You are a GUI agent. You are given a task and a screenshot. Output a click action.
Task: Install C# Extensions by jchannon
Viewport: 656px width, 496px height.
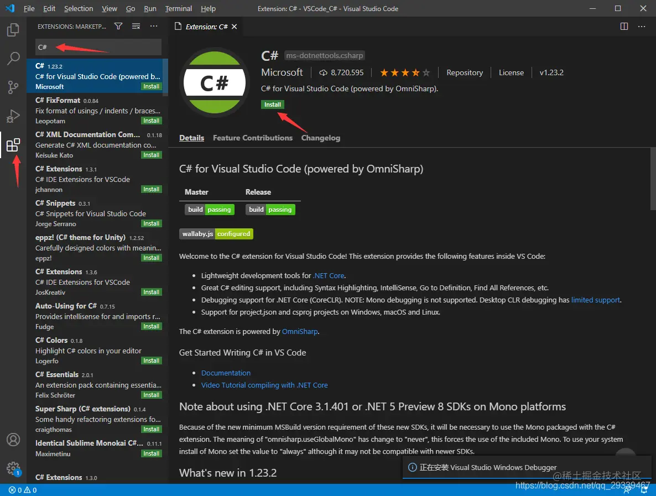[151, 190]
